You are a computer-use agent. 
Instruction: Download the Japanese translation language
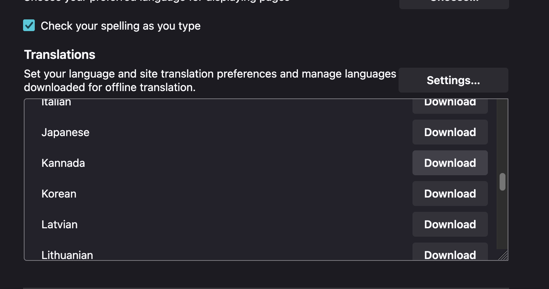(x=450, y=132)
